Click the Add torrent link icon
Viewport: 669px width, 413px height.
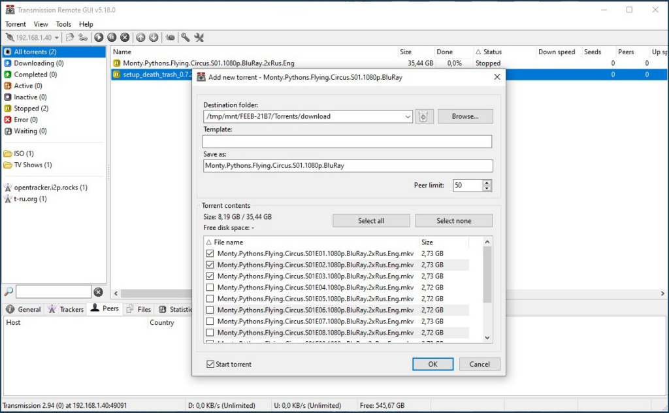coord(83,38)
